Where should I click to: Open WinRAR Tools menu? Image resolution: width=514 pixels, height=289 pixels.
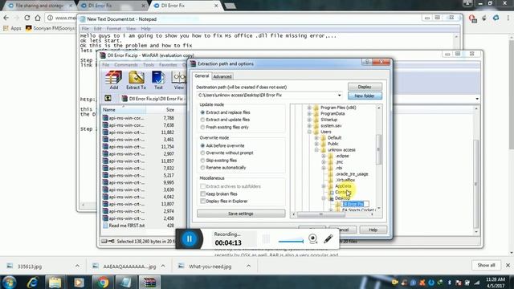point(148,65)
